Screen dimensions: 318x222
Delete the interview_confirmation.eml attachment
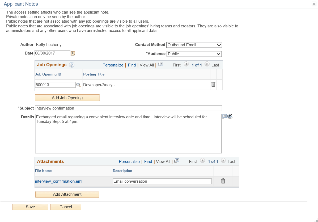tap(223, 181)
